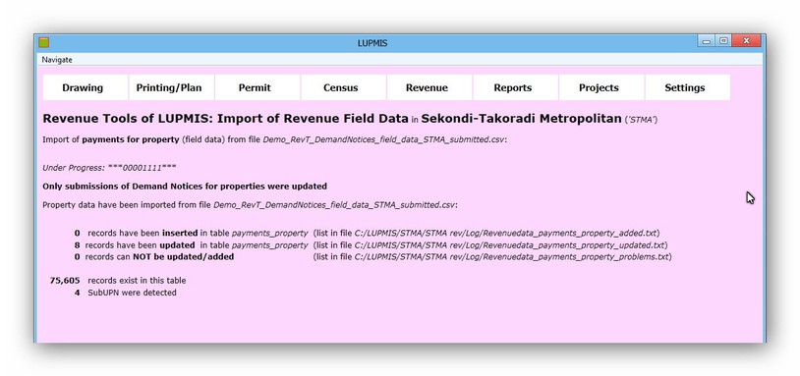The width and height of the screenshot is (800, 376).
Task: Click '75,605 records exist in this table'
Action: pos(118,280)
